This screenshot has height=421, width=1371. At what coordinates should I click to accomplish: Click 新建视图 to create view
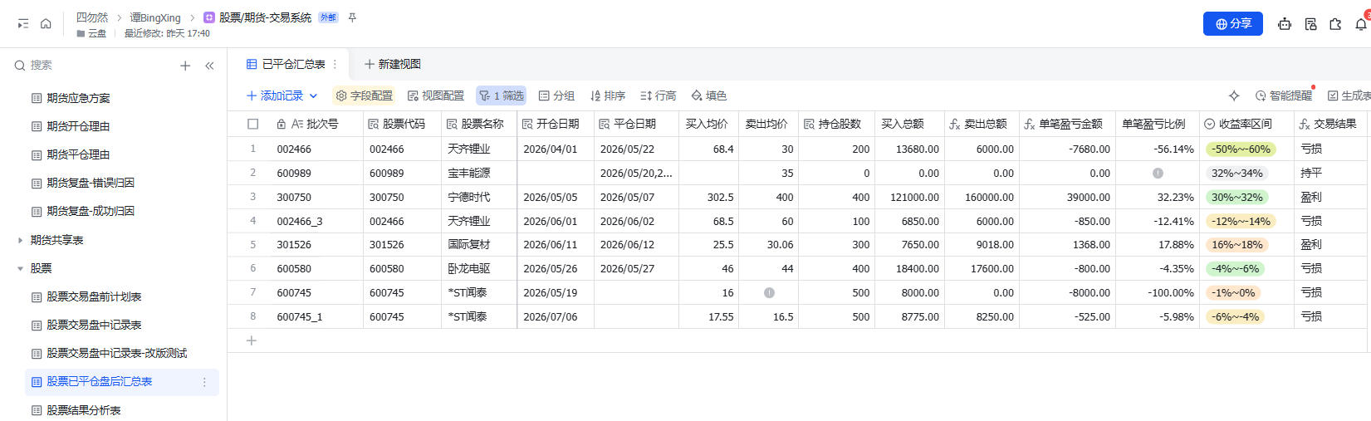[393, 64]
